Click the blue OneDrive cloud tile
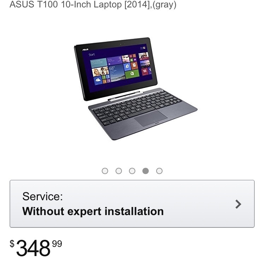The width and height of the screenshot is (265, 261). tap(98, 81)
